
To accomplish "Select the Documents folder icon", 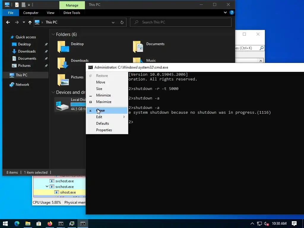I will click(x=138, y=47).
